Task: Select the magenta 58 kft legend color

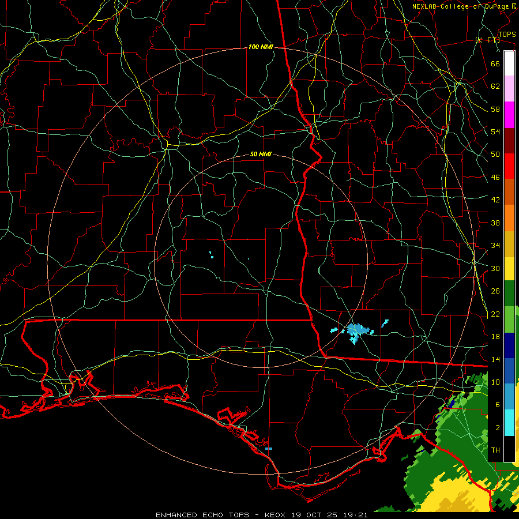Action: pos(509,115)
